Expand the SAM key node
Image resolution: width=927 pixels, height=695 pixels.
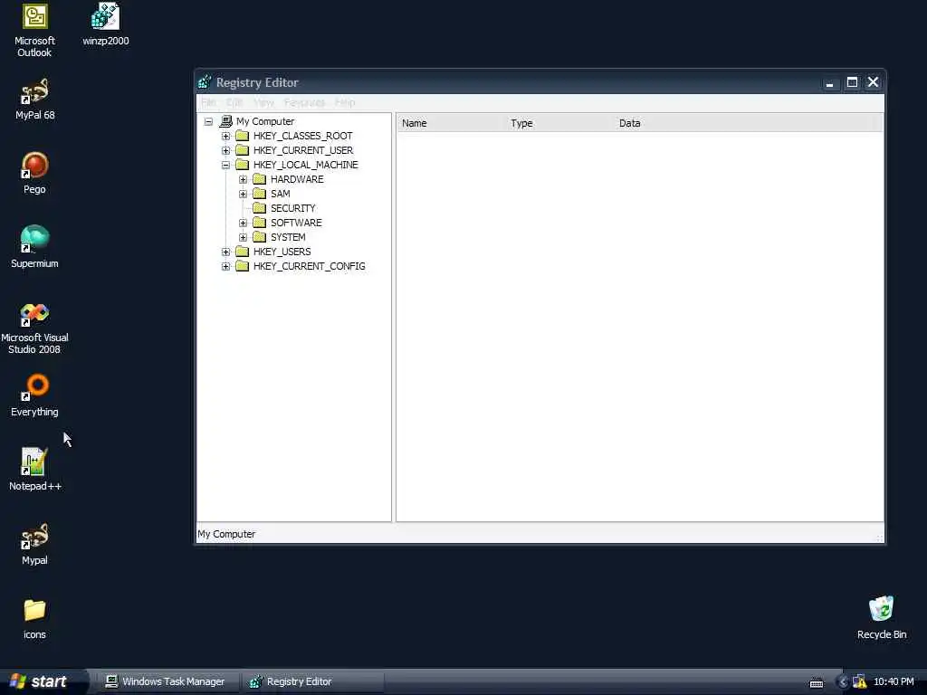(x=243, y=194)
